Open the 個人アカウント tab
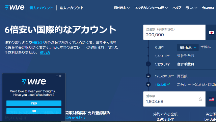Screen dimensions: 216x122 tap(41, 8)
